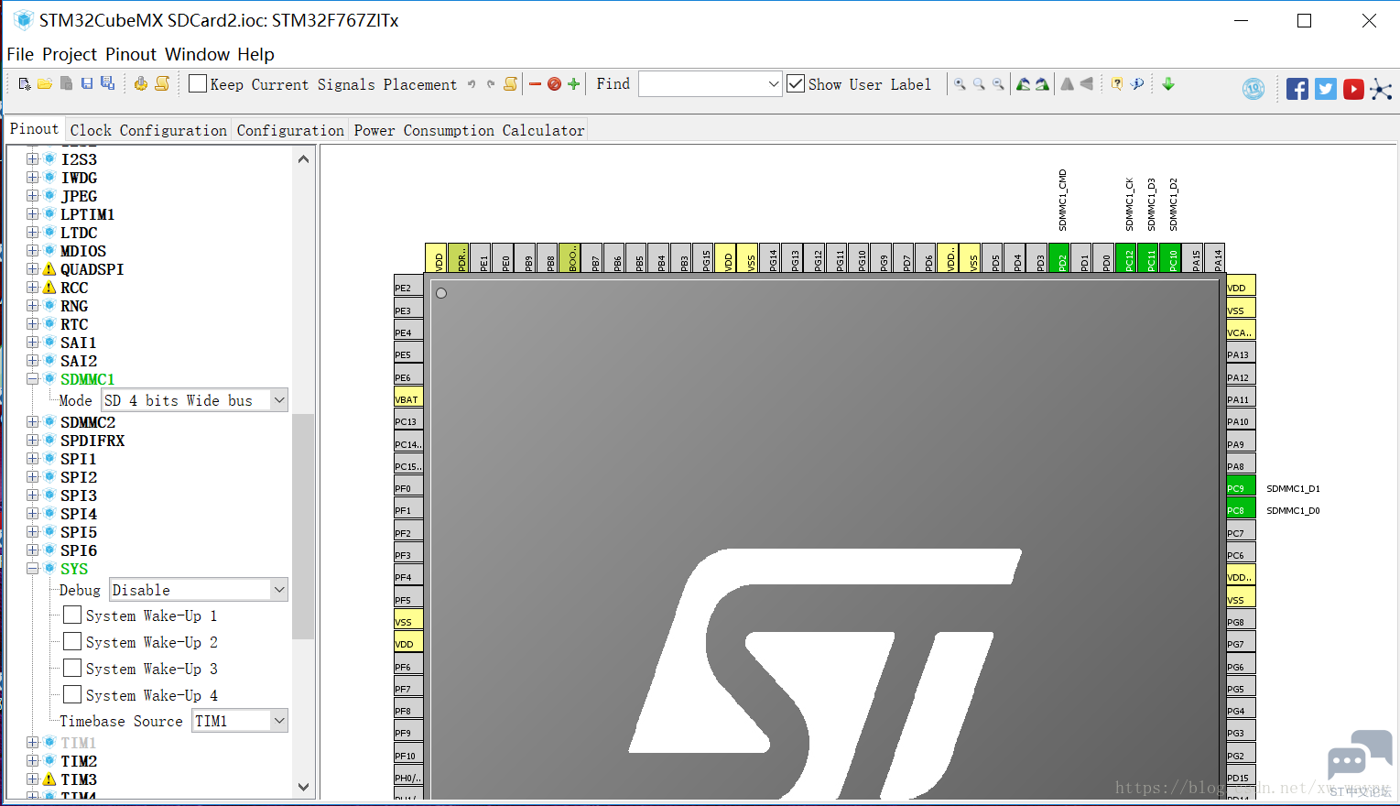Select the green PC8 pin
The width and height of the screenshot is (1400, 806).
coord(1241,510)
